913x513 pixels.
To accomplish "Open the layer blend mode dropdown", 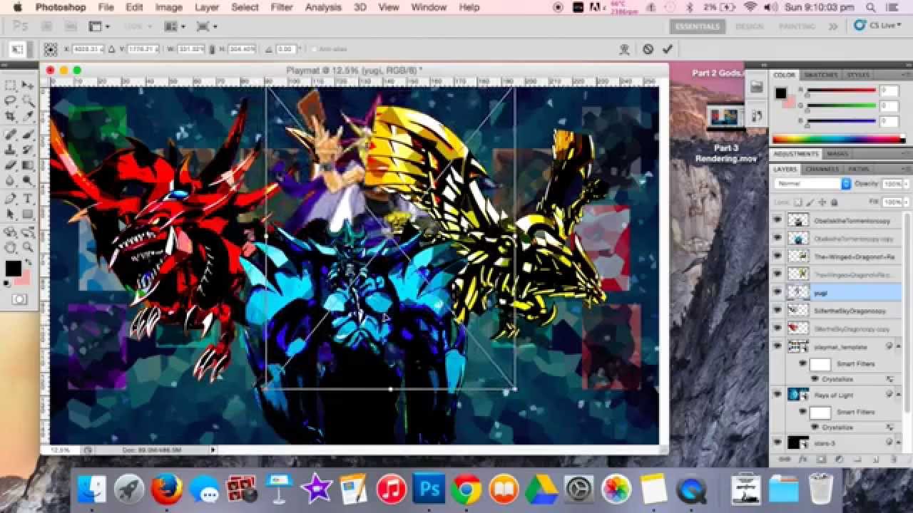I will tap(812, 184).
